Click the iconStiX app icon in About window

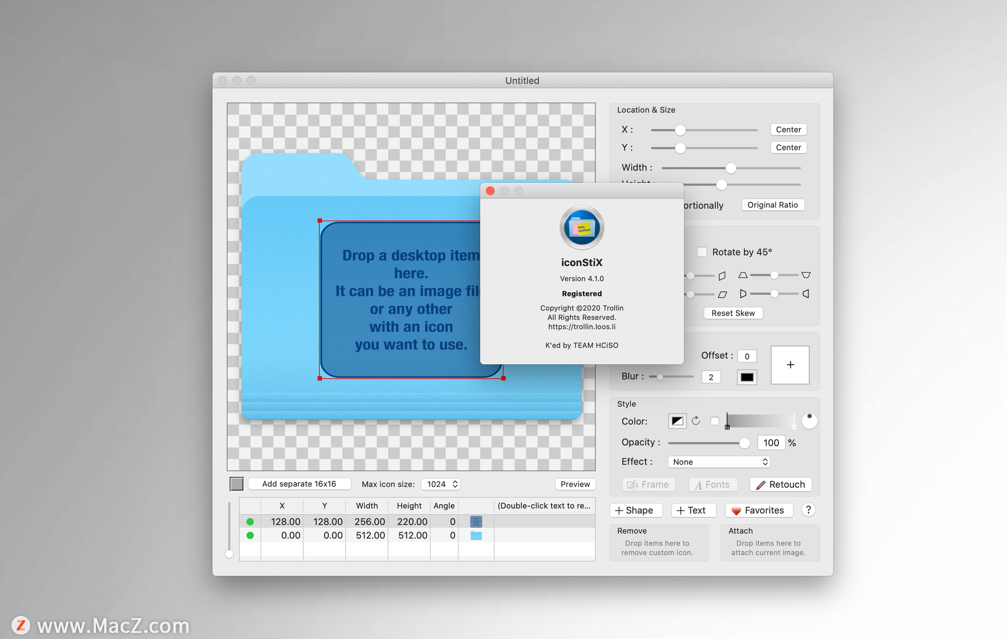pyautogui.click(x=582, y=228)
